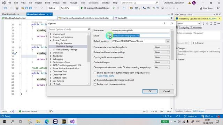Open the Extensions menu
The width and height of the screenshot is (223, 125).
(x=93, y=3)
